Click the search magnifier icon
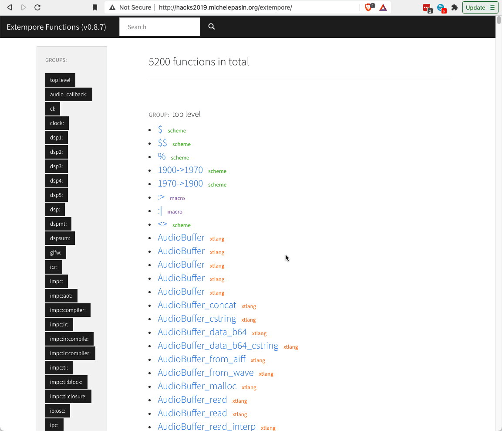The image size is (502, 431). point(212,27)
